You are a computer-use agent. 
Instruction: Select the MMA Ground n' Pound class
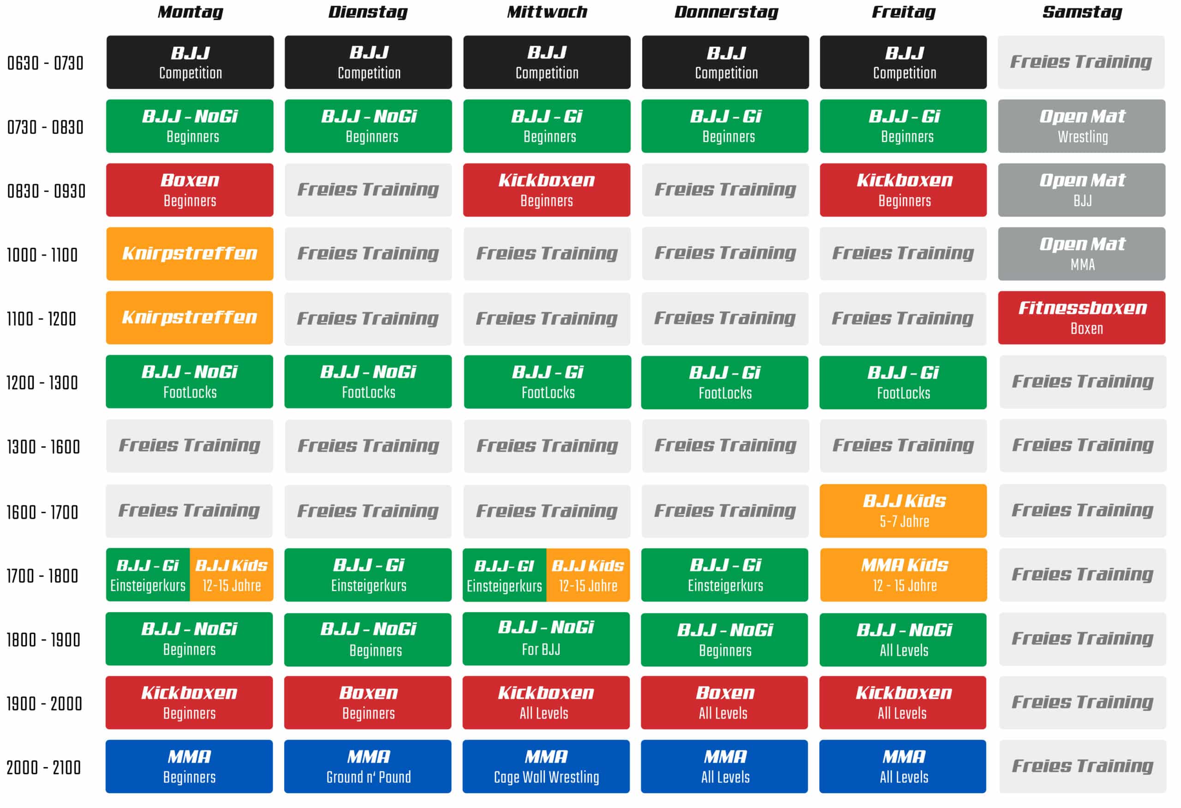tap(367, 767)
